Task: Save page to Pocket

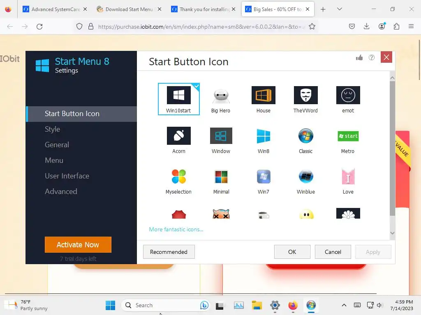Action: pos(352,26)
